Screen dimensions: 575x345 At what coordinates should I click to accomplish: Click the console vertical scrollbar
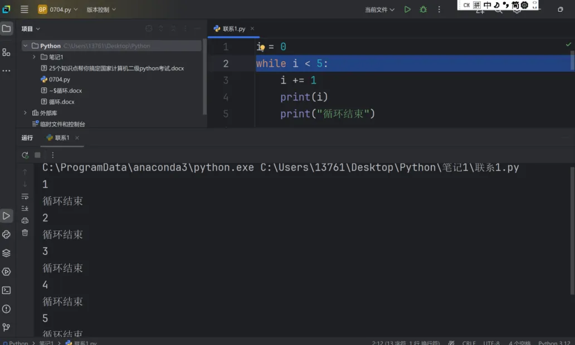click(x=572, y=230)
